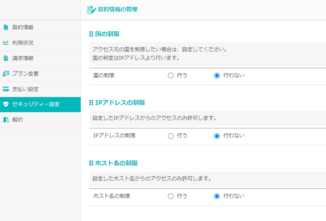Click the 契約情報の管理 header edit icon
Screen dimensions: 326x221
point(92,10)
